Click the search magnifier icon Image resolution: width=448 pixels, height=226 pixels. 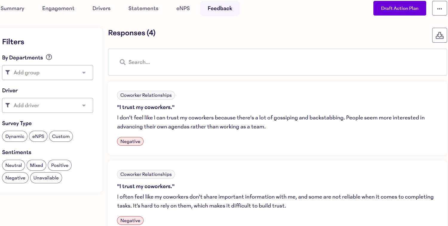pos(122,62)
